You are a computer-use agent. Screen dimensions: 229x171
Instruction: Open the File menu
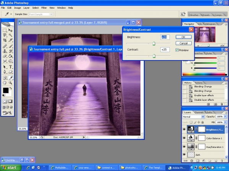[3, 8]
